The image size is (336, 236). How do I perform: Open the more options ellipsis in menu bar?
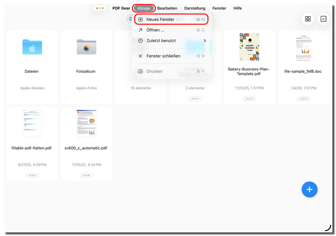coord(100,8)
